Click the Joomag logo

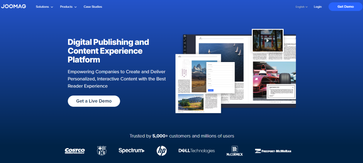[14, 6]
